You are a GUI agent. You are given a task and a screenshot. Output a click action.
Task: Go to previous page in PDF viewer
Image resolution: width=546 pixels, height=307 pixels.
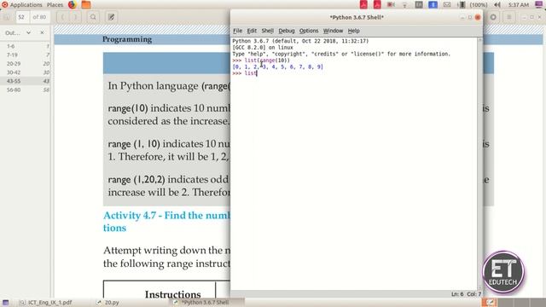coord(62,17)
